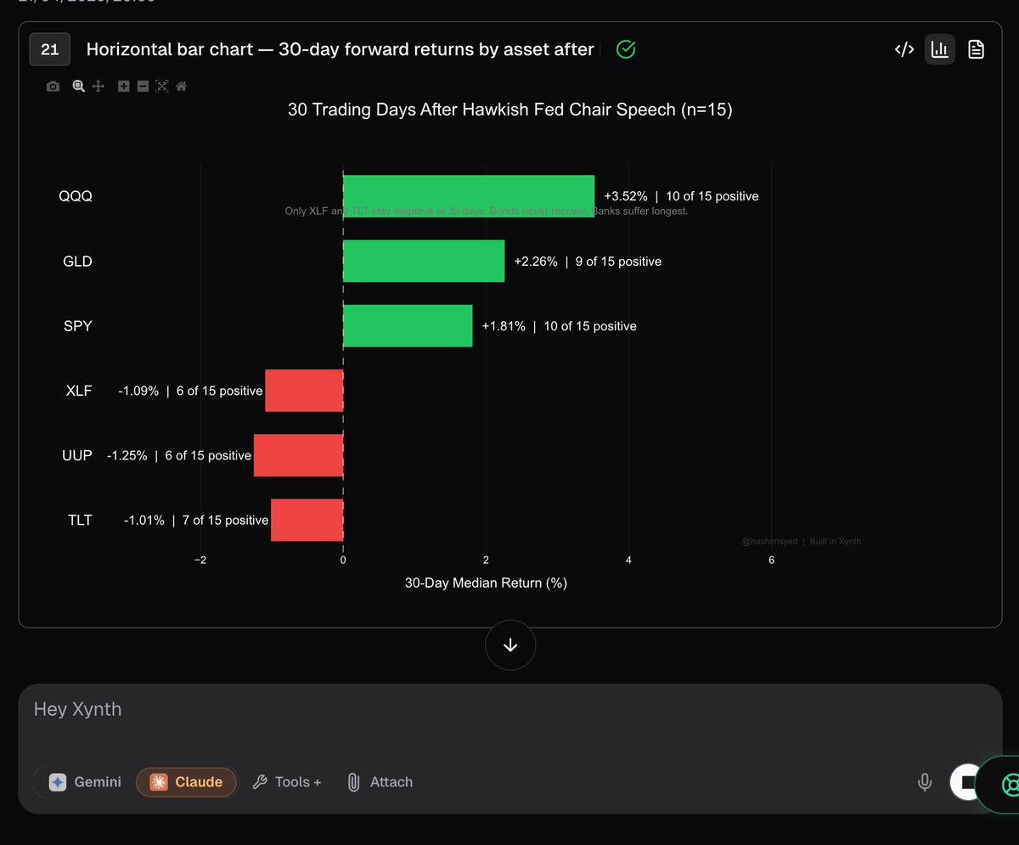The height and width of the screenshot is (845, 1019).
Task: Click the SPY green bar
Action: (408, 326)
